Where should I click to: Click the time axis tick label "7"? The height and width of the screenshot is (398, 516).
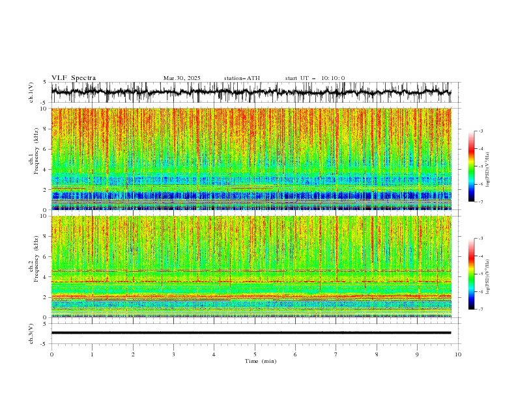(336, 354)
